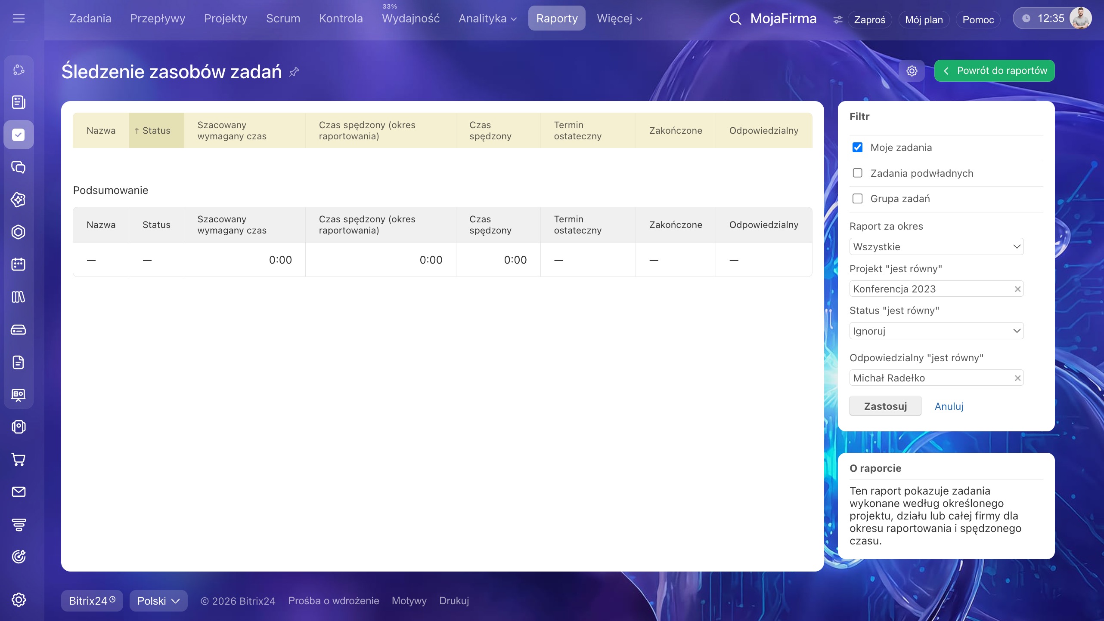1104x621 pixels.
Task: Expand the Więcej menu
Action: (x=620, y=18)
